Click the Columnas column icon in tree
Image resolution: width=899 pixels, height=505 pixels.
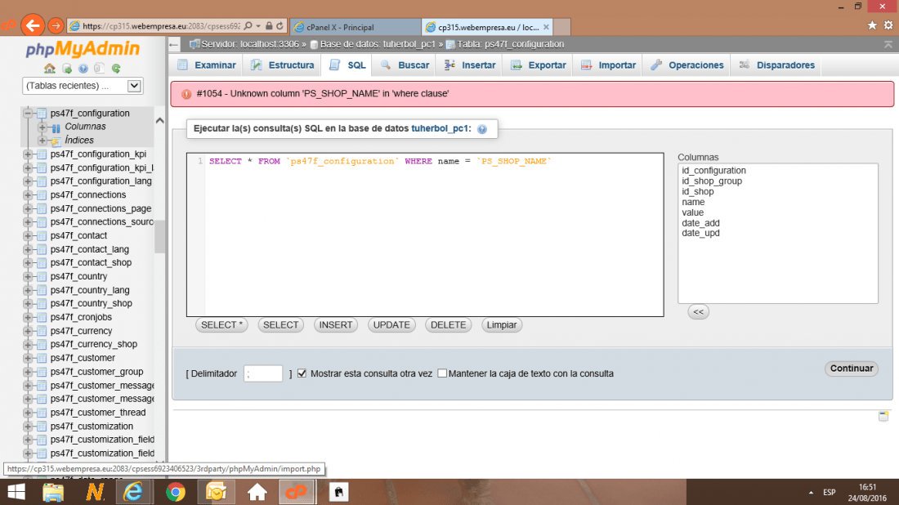coord(56,127)
